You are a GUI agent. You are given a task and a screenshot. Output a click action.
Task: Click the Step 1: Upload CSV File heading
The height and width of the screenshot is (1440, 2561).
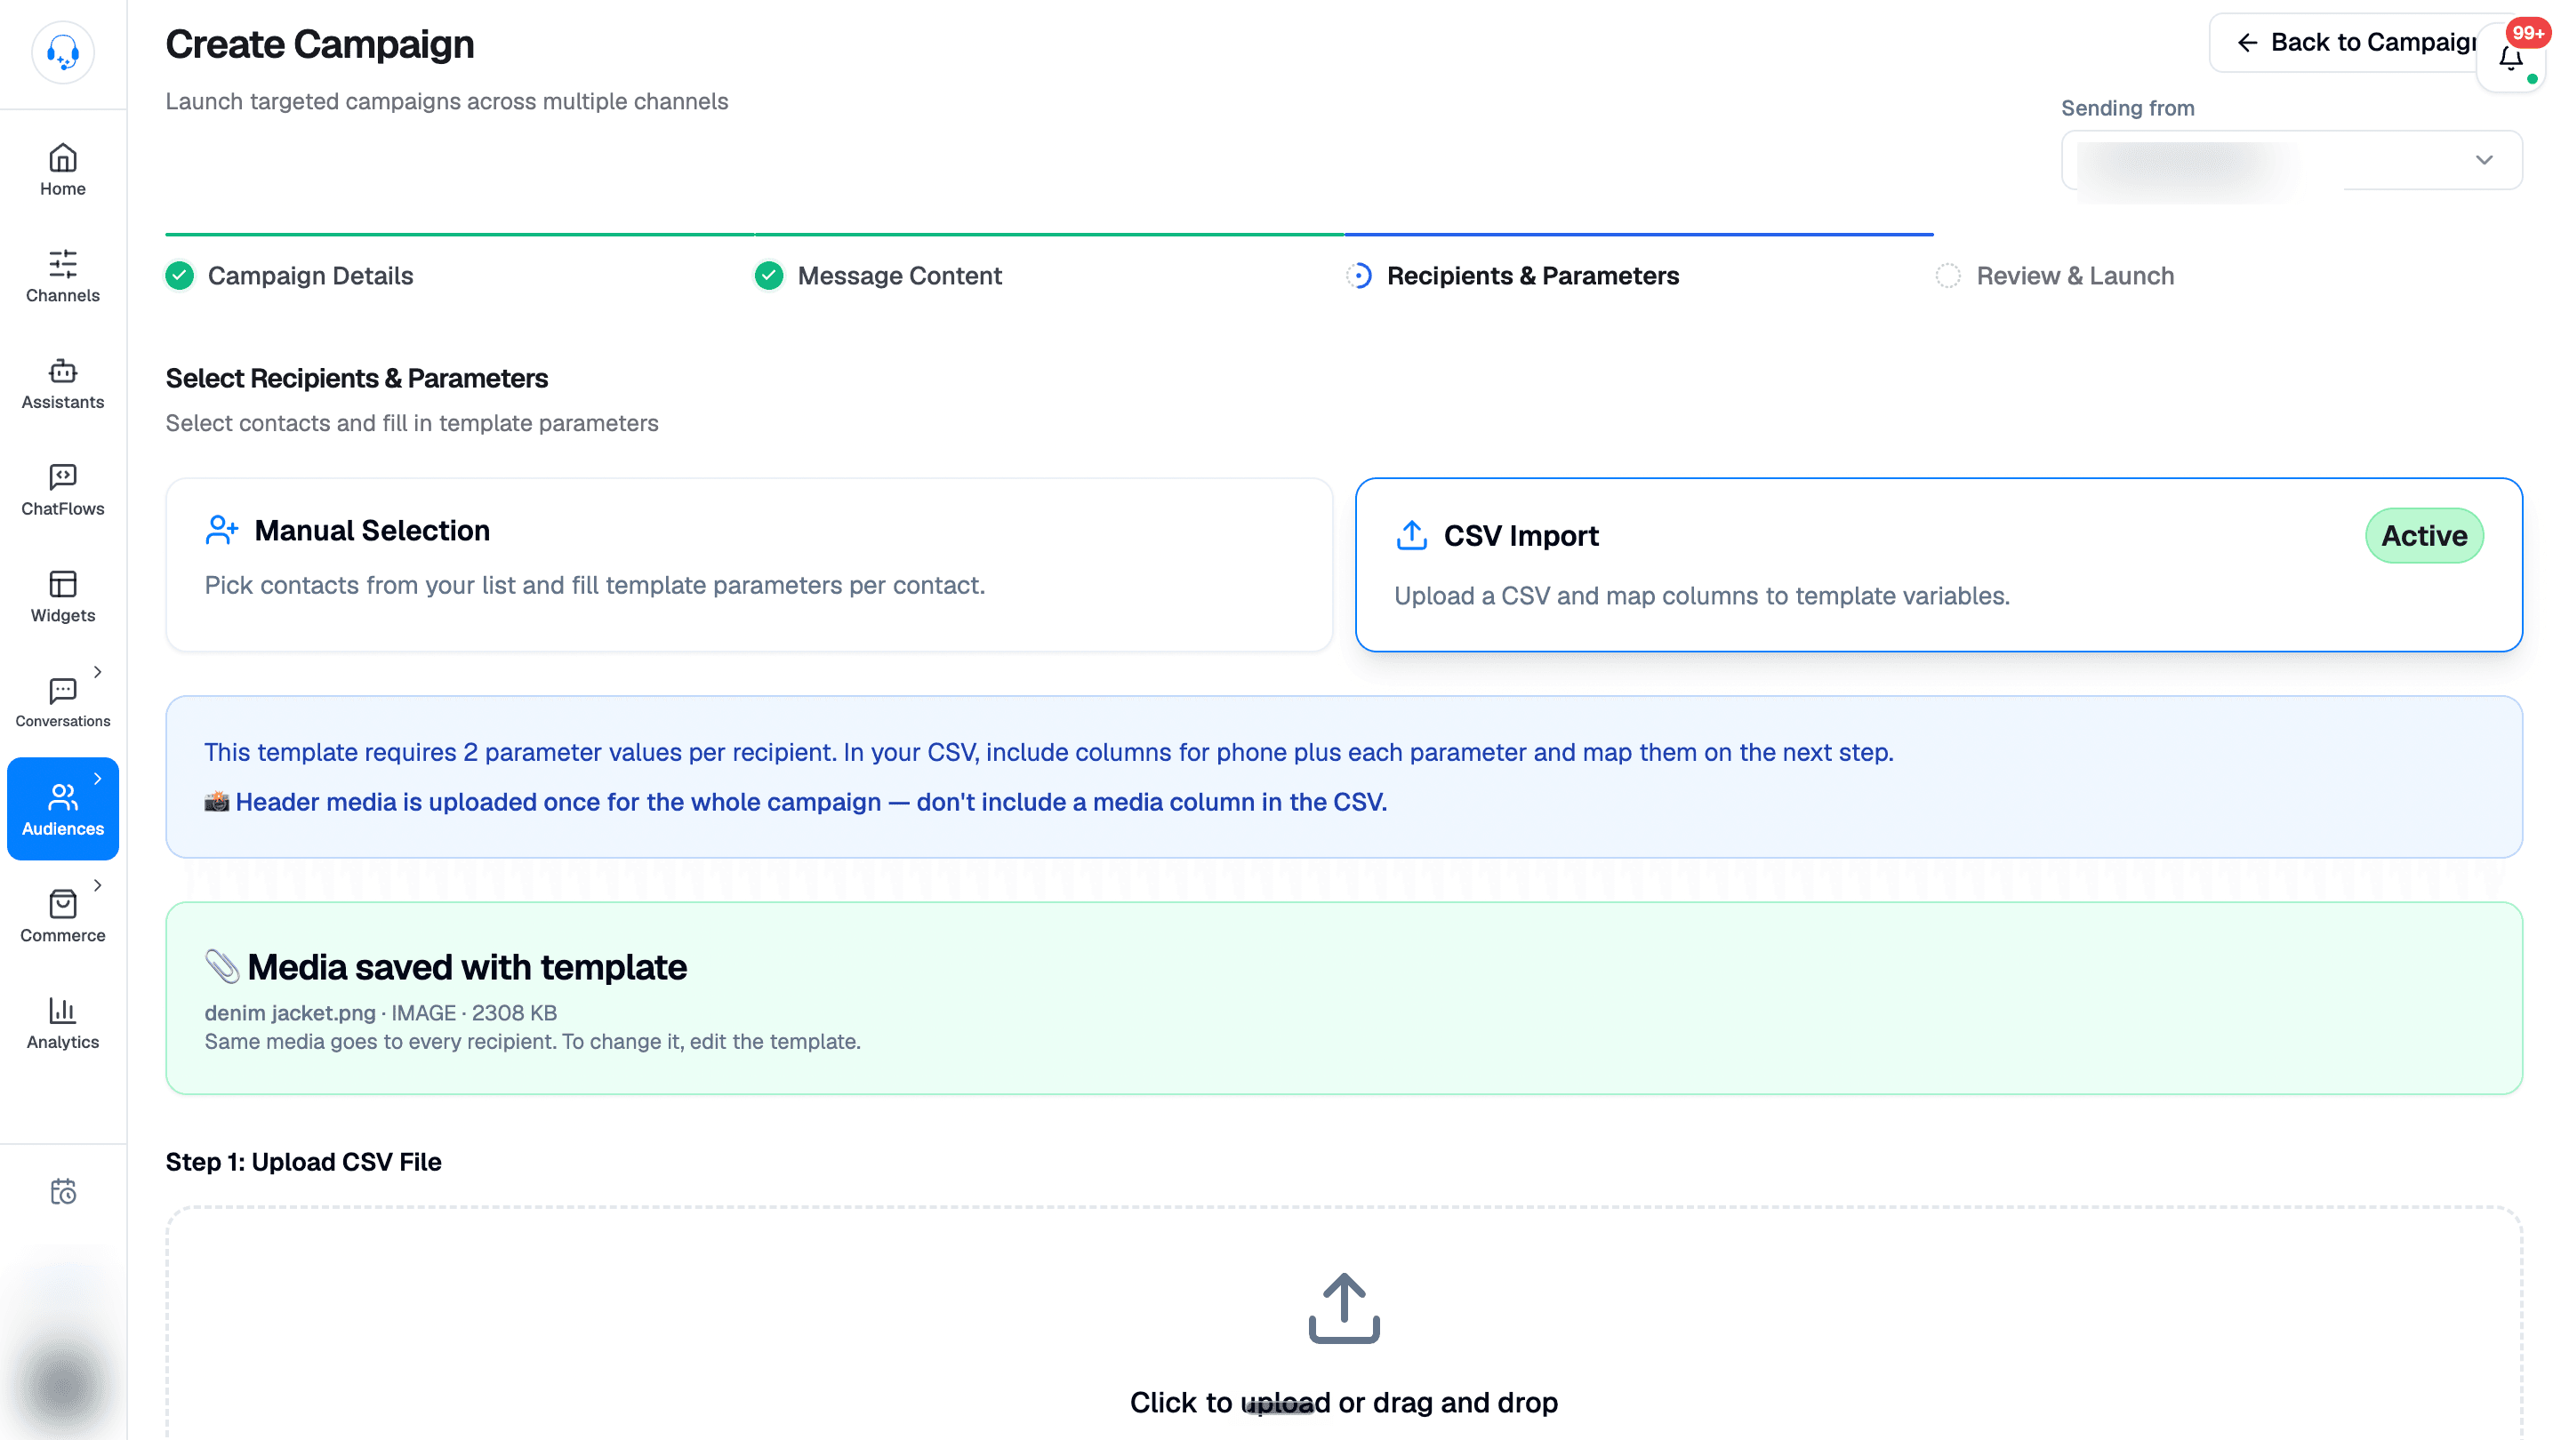(303, 1162)
